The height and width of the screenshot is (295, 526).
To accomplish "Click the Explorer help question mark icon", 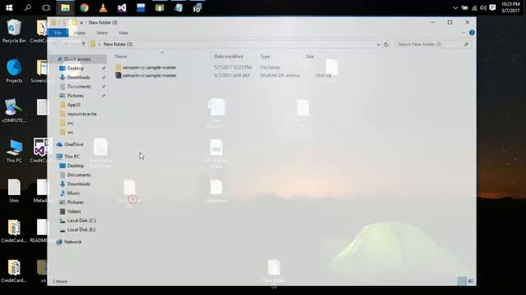I will tap(472, 33).
